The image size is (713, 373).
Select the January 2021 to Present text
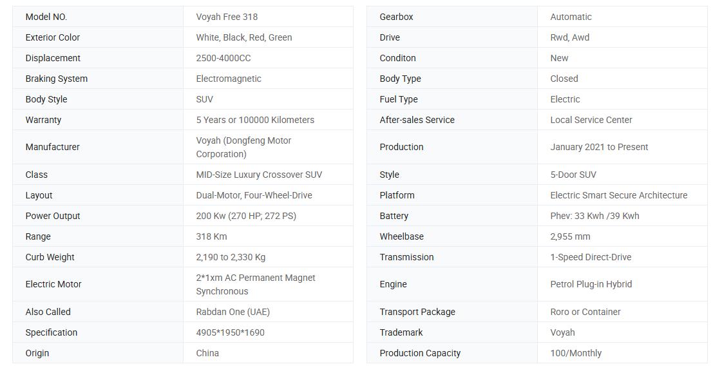pos(599,147)
